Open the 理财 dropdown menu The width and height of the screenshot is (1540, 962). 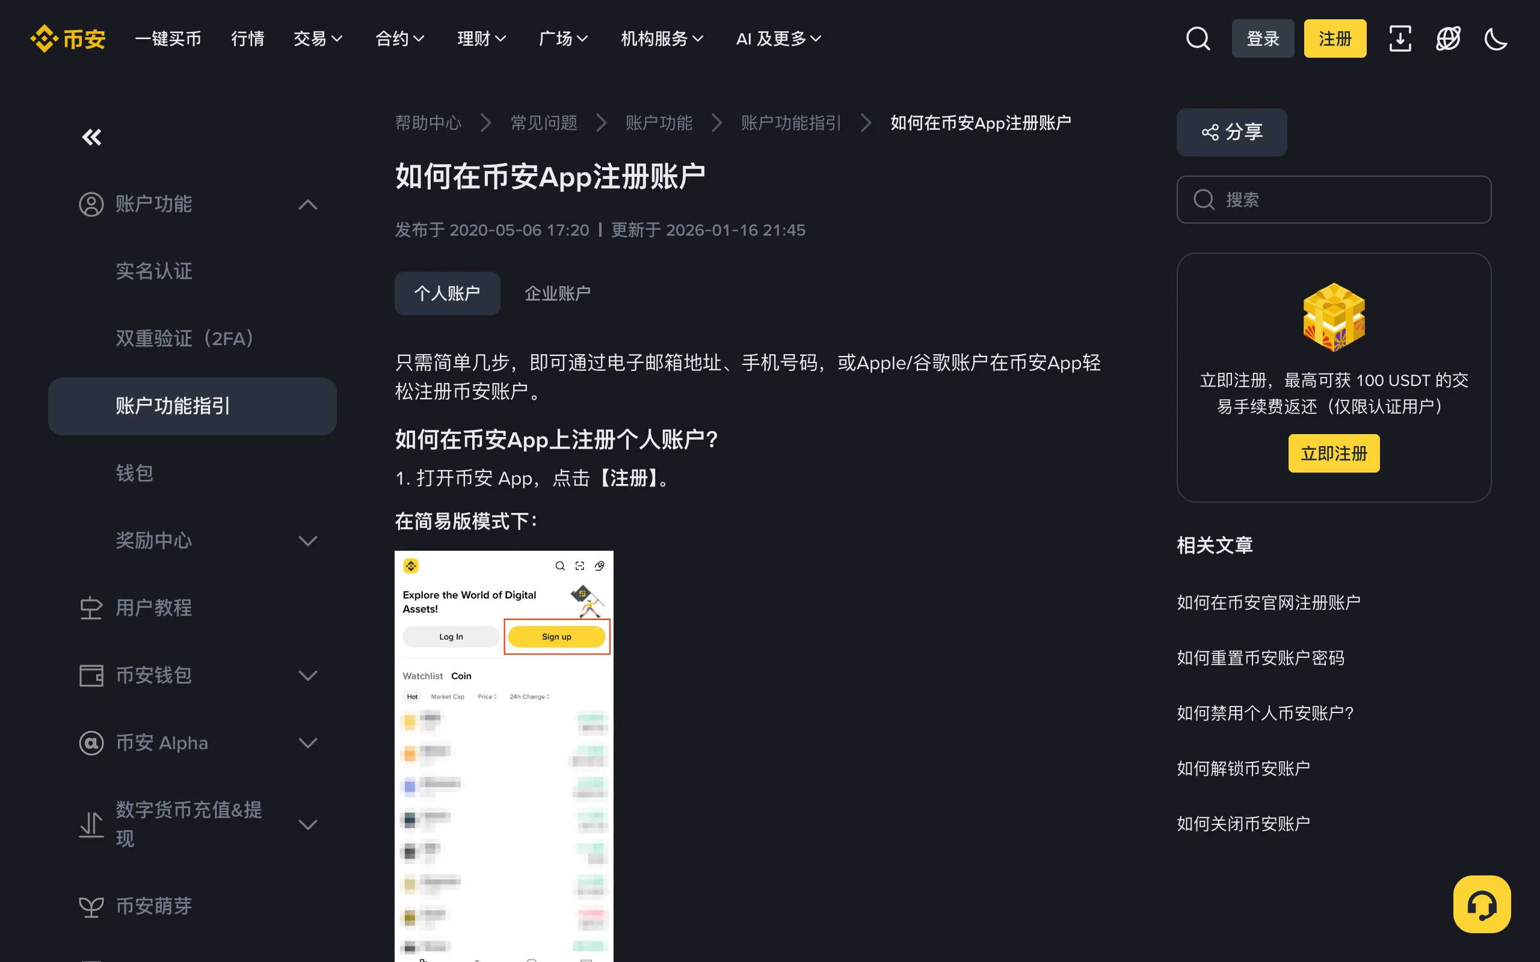482,39
